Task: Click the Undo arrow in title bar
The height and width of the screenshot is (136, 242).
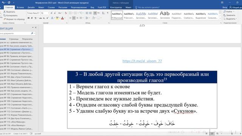Action: (3, 3)
